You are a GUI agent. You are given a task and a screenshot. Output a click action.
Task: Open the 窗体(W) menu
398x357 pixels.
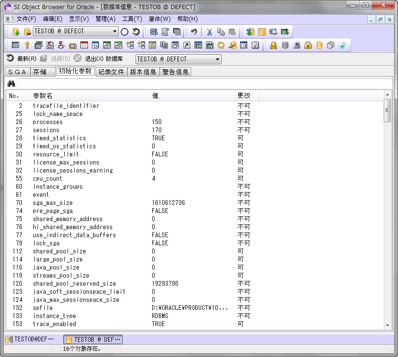160,19
